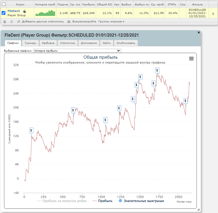This screenshot has height=213, width=218.
Task: Open the Статистика tab
Action: (x=68, y=43)
